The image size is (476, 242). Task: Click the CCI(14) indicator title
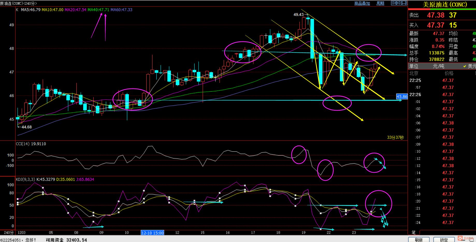coord(23,144)
